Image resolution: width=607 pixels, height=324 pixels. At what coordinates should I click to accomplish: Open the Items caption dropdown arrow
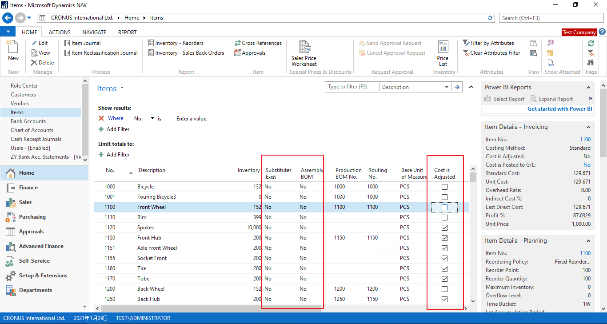point(122,88)
